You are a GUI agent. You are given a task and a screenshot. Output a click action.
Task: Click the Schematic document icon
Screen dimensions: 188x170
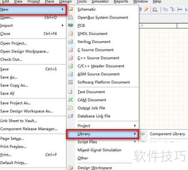click(71, 9)
